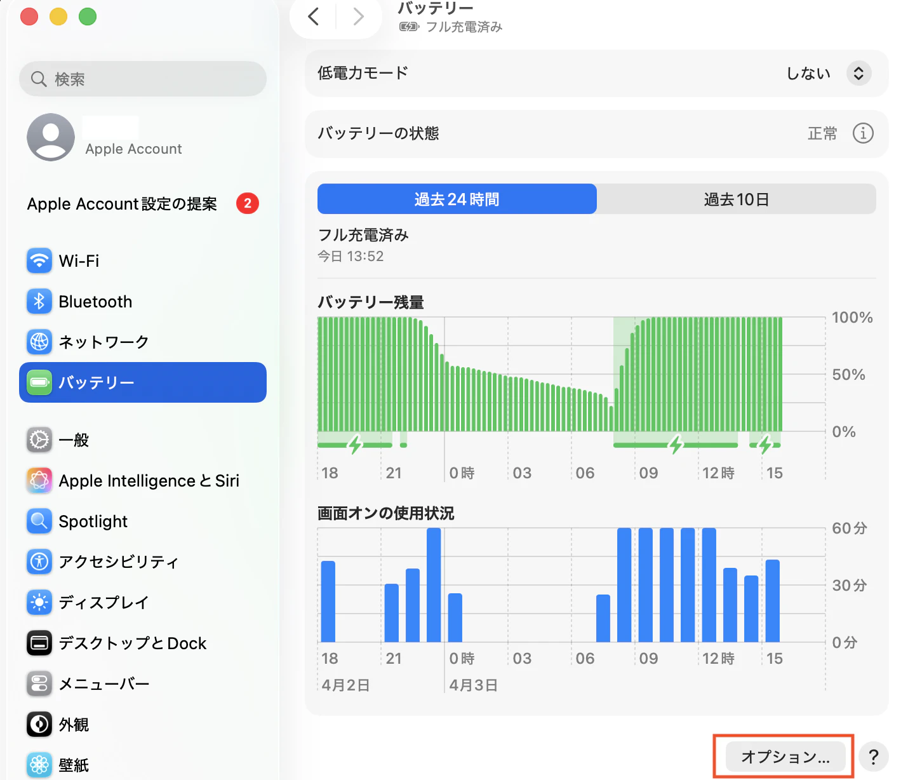The height and width of the screenshot is (780, 908).
Task: Open アクセシビリティ settings
Action: coord(143,562)
